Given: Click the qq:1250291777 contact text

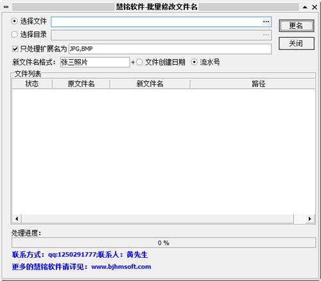Looking at the screenshot, I should click(x=72, y=255).
